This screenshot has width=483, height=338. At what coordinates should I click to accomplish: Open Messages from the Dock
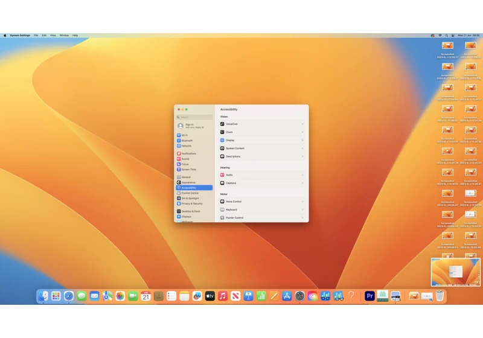click(x=82, y=296)
